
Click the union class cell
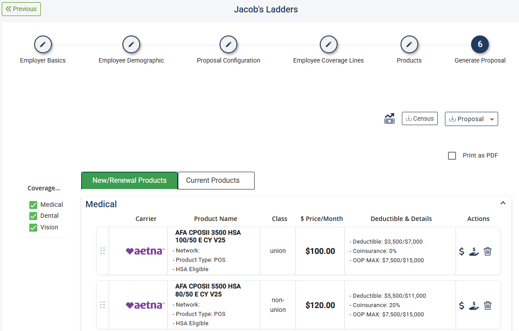[278, 251]
